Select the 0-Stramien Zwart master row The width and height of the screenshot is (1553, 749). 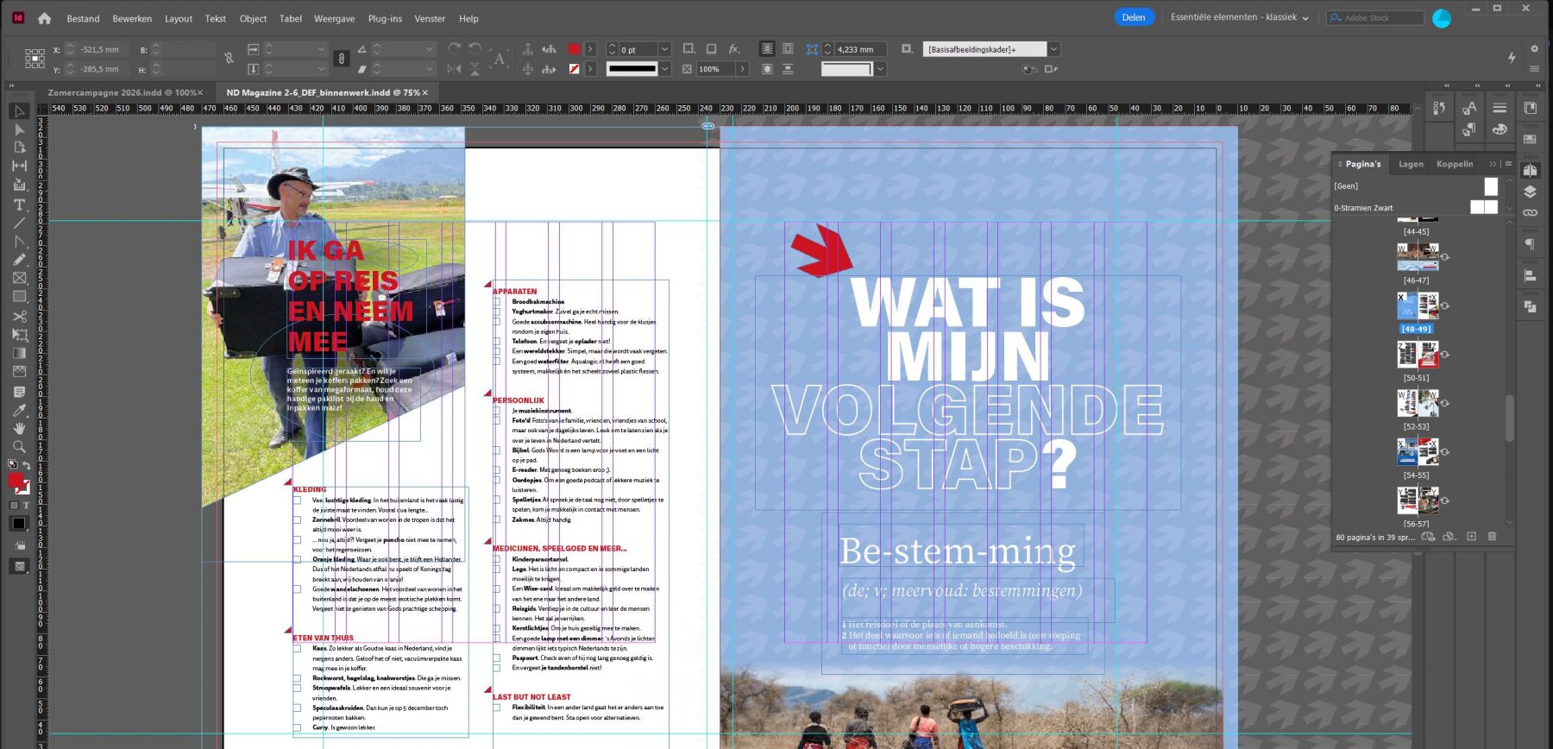[x=1416, y=207]
